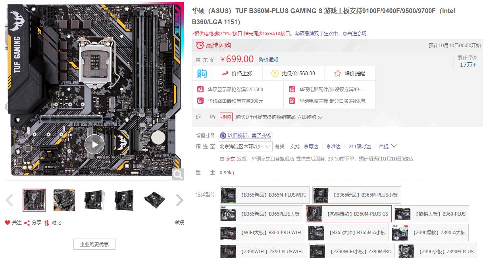The height and width of the screenshot is (258, 483).
Task: Select the B360-PLUS 热销大板 model option
Action: (431, 214)
